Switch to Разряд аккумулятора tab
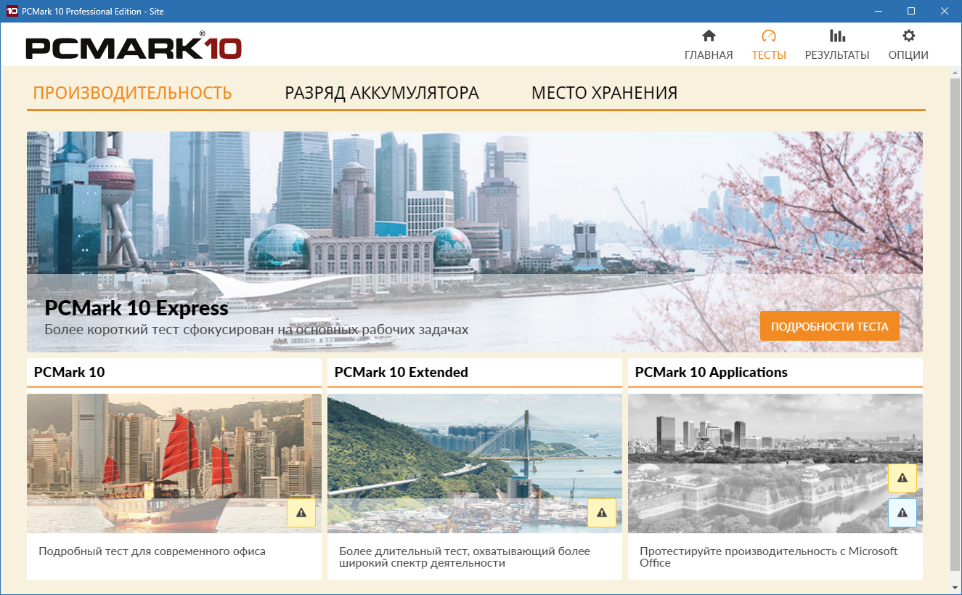Screen dimensions: 962x595 [x=382, y=93]
